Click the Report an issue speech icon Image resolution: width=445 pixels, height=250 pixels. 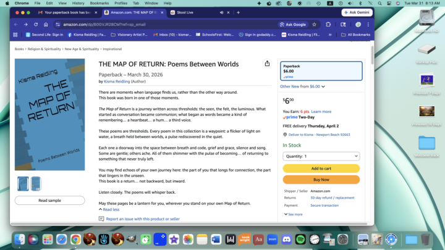[x=101, y=219]
